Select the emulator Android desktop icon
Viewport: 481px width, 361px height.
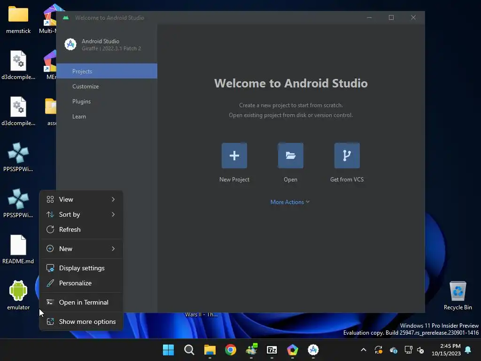(18, 295)
